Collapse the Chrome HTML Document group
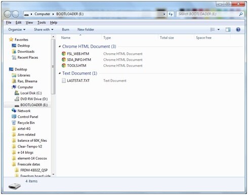Viewport: 249px width, 195px height. coord(60,47)
